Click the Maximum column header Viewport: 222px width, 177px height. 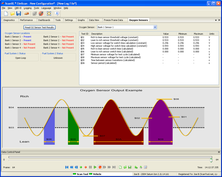click(x=200, y=34)
